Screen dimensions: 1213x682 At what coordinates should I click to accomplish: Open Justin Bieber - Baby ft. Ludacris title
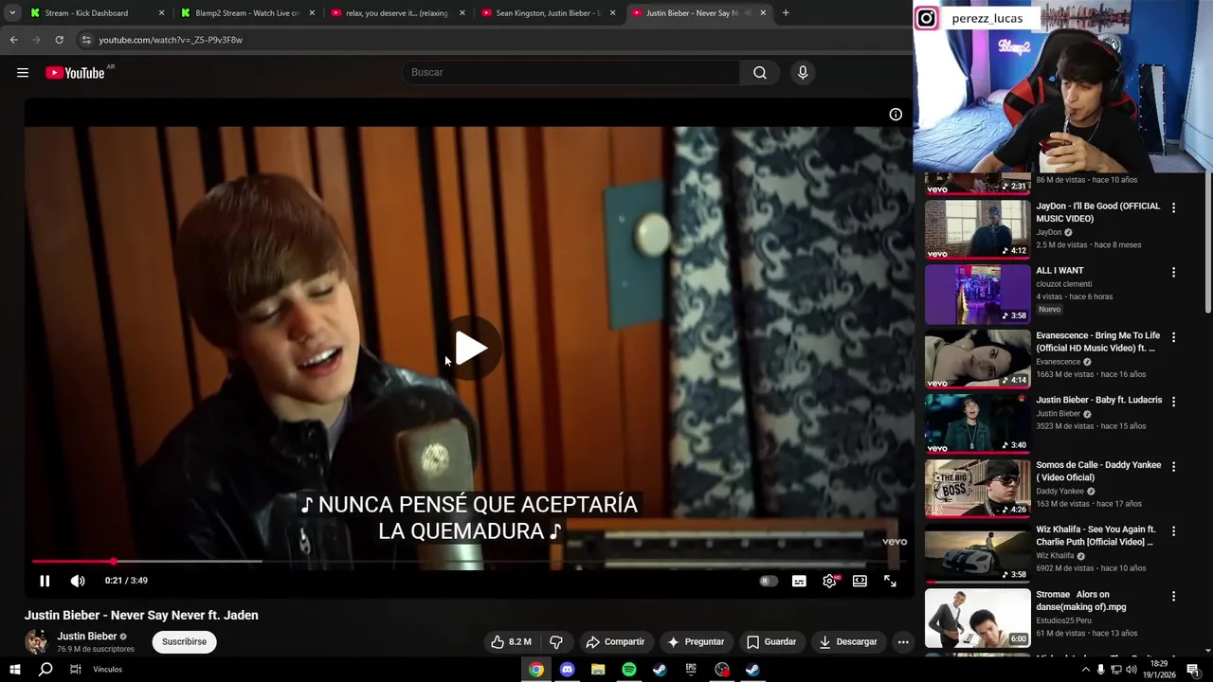pos(1098,400)
